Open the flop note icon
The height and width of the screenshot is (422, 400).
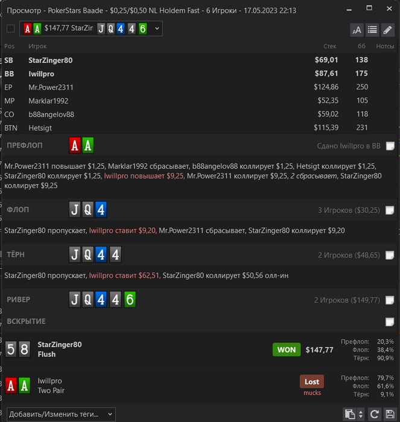tap(390, 210)
